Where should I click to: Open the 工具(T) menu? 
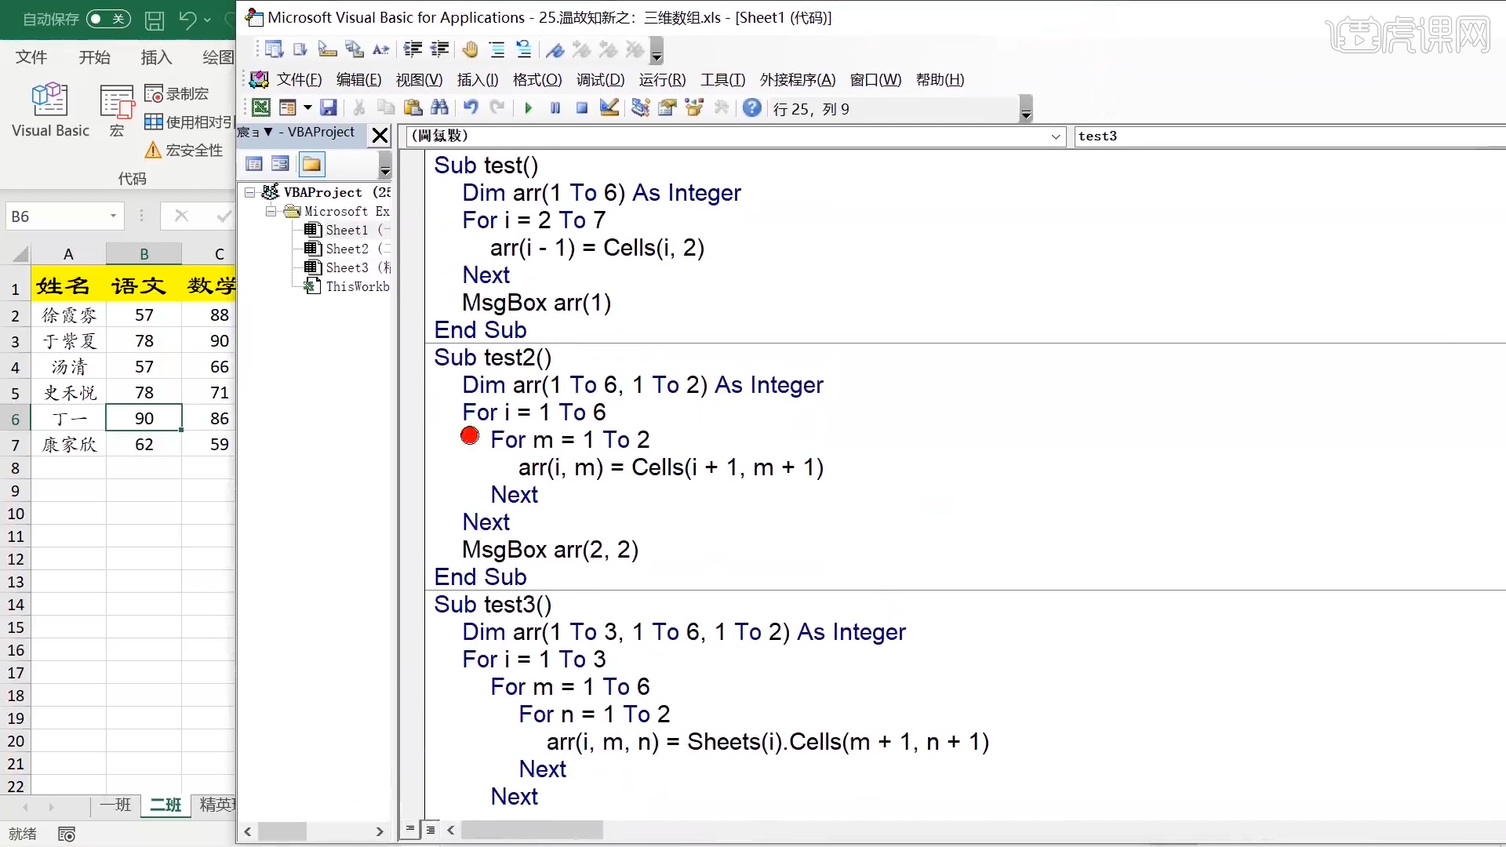point(722,79)
